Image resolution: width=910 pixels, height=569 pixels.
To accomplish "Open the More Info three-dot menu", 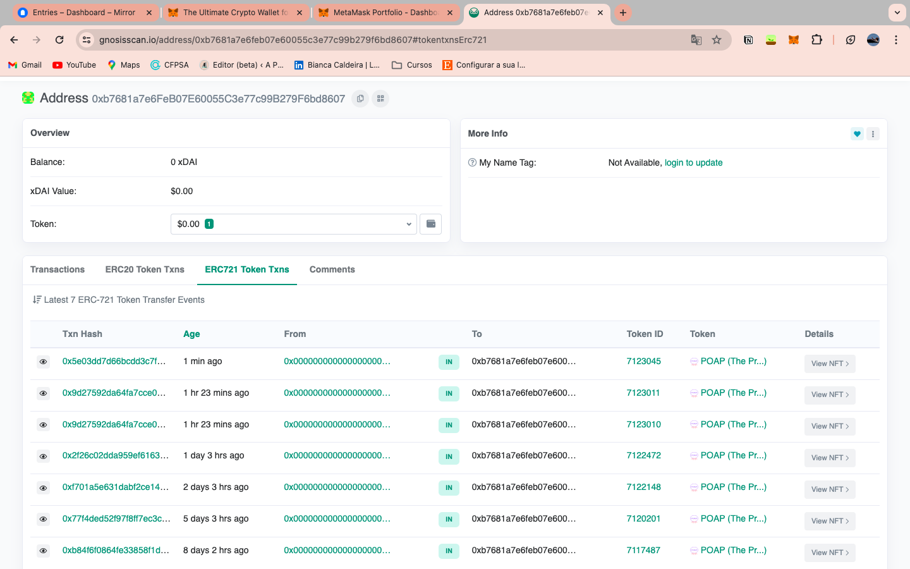I will 873,133.
